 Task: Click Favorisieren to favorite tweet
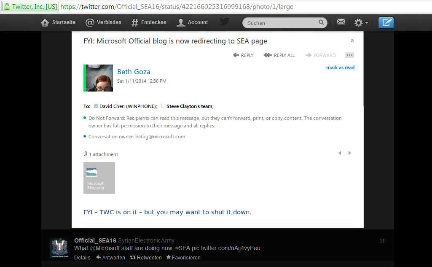(183, 258)
